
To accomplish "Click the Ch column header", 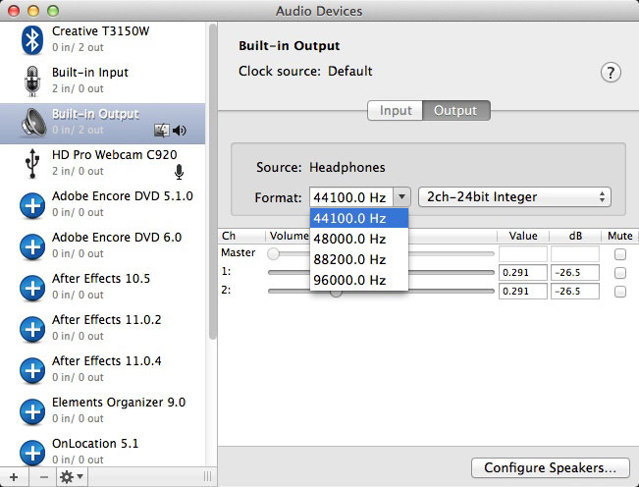I will tap(229, 236).
